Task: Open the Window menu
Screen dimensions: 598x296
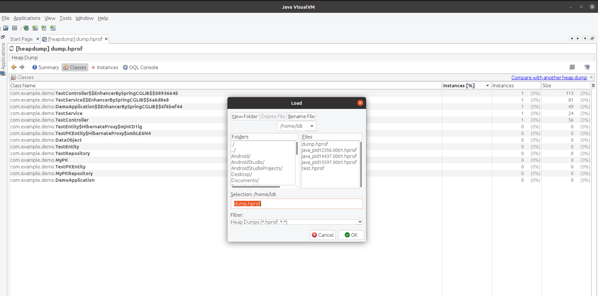Action: pos(84,18)
